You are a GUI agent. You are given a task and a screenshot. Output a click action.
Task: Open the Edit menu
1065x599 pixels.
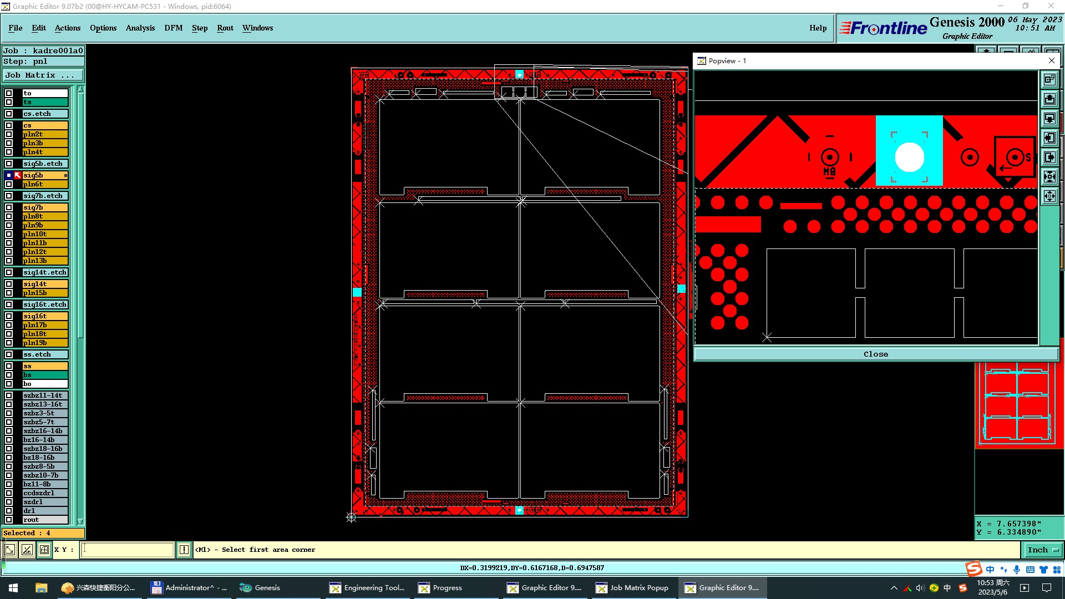[39, 28]
